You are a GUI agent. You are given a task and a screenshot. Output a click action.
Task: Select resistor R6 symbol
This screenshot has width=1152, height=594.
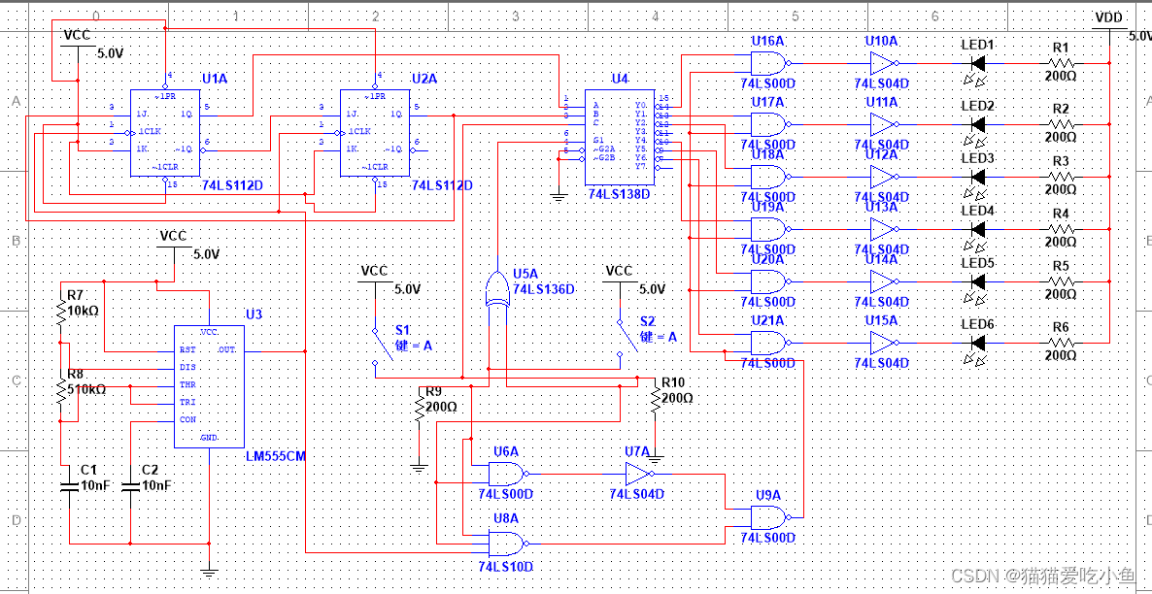(x=1061, y=343)
